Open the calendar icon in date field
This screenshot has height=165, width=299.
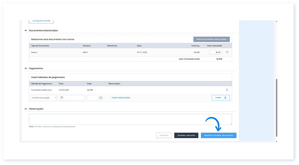pos(62,98)
